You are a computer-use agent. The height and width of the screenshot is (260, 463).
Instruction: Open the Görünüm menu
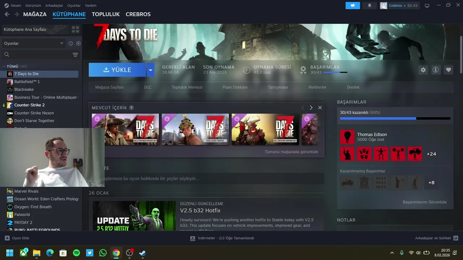(x=33, y=5)
